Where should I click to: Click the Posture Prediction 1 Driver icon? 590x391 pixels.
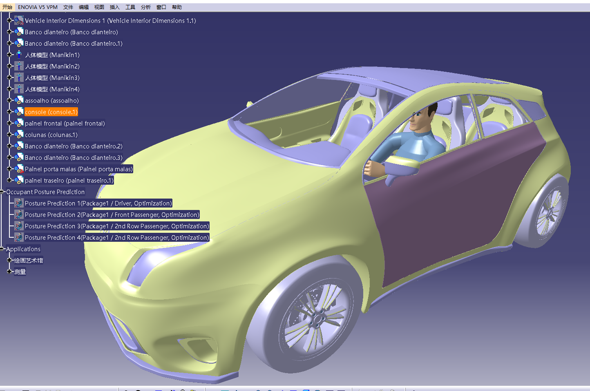pos(19,203)
